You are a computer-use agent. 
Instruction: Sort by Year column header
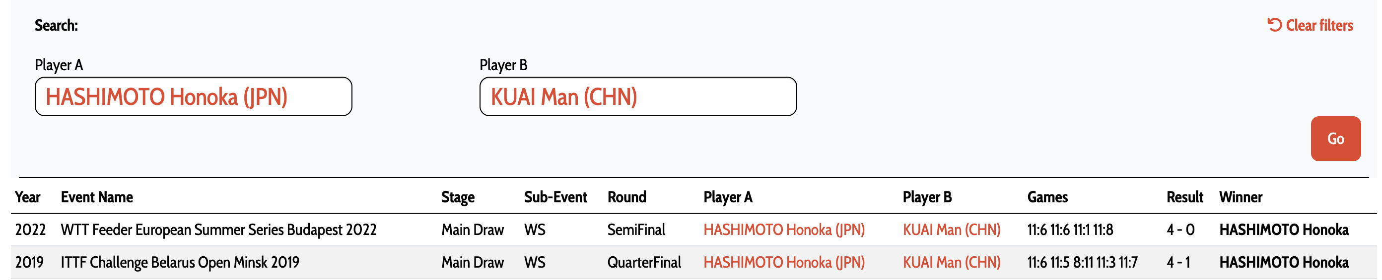(x=28, y=197)
